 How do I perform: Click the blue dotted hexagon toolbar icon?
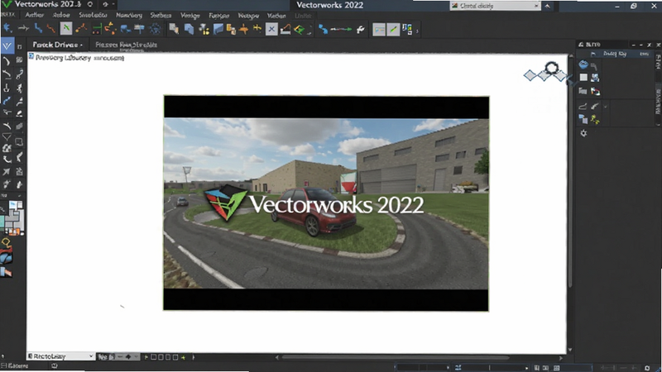coord(155,29)
